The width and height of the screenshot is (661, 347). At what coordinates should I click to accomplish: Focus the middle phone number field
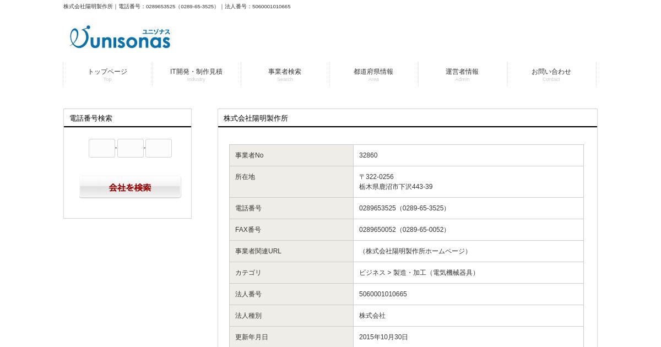coord(131,148)
